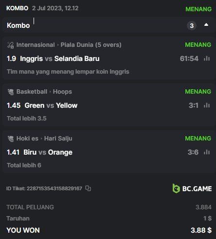Click the BC.GAME logo
Screen dimensions: 216x239
pyautogui.click(x=192, y=189)
